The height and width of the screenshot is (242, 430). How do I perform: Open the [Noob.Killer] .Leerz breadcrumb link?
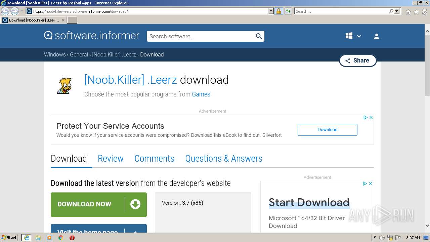pyautogui.click(x=114, y=54)
